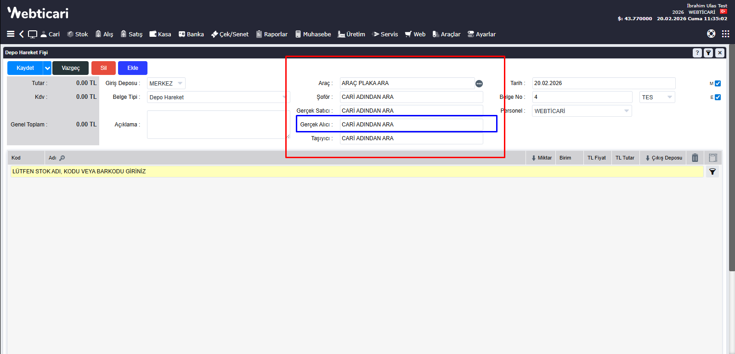
Task: Expand the Giriş Deposu MERKEZ dropdown
Action: click(x=166, y=83)
